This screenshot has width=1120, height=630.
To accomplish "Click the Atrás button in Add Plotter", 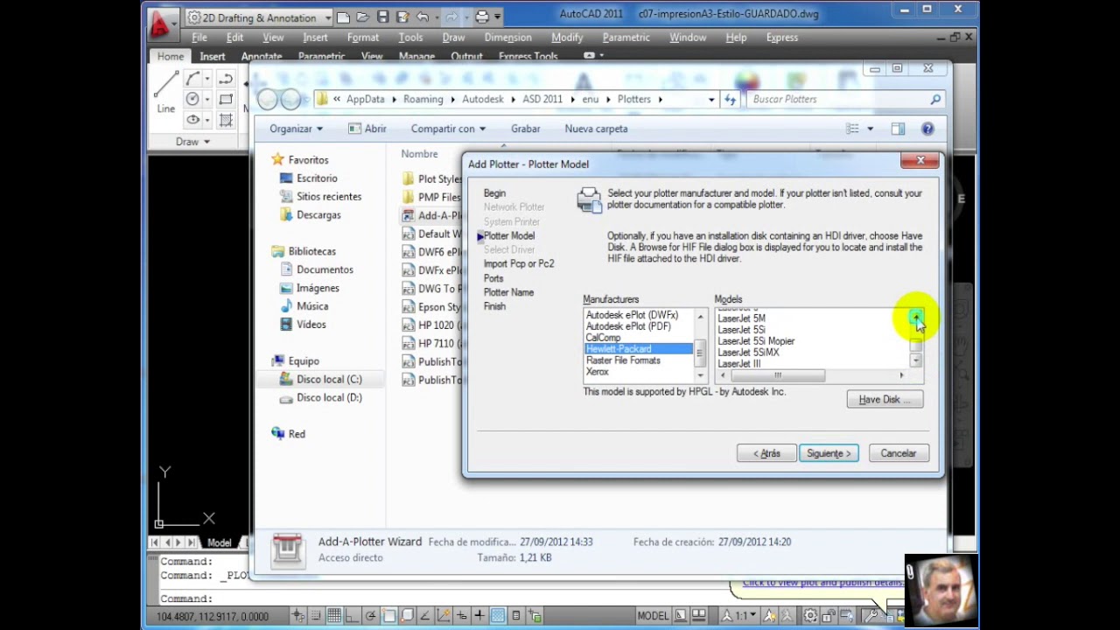I will (x=766, y=453).
